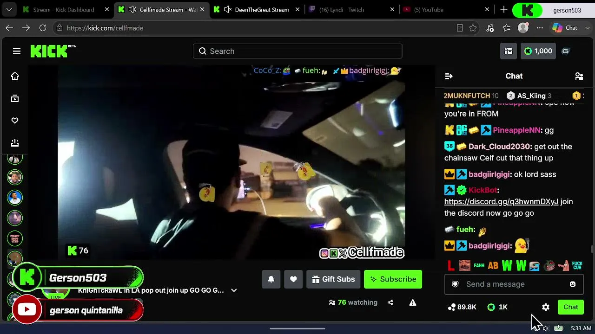
Task: Open the Home icon in the sidebar
Action: click(15, 76)
